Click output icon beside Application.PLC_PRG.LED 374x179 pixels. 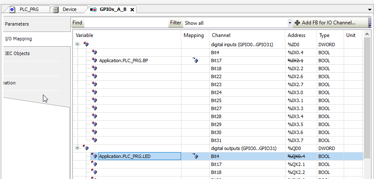pyautogui.click(x=94, y=156)
